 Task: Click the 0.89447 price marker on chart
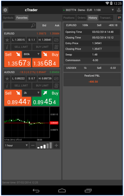tap(54, 123)
